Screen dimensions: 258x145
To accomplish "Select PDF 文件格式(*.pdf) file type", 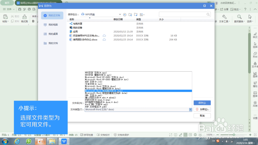I will (138, 107).
